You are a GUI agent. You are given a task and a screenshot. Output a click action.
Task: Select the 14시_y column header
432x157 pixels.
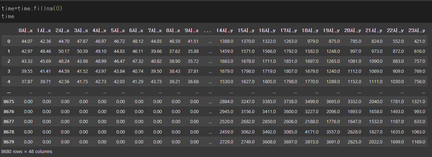pos(225,31)
